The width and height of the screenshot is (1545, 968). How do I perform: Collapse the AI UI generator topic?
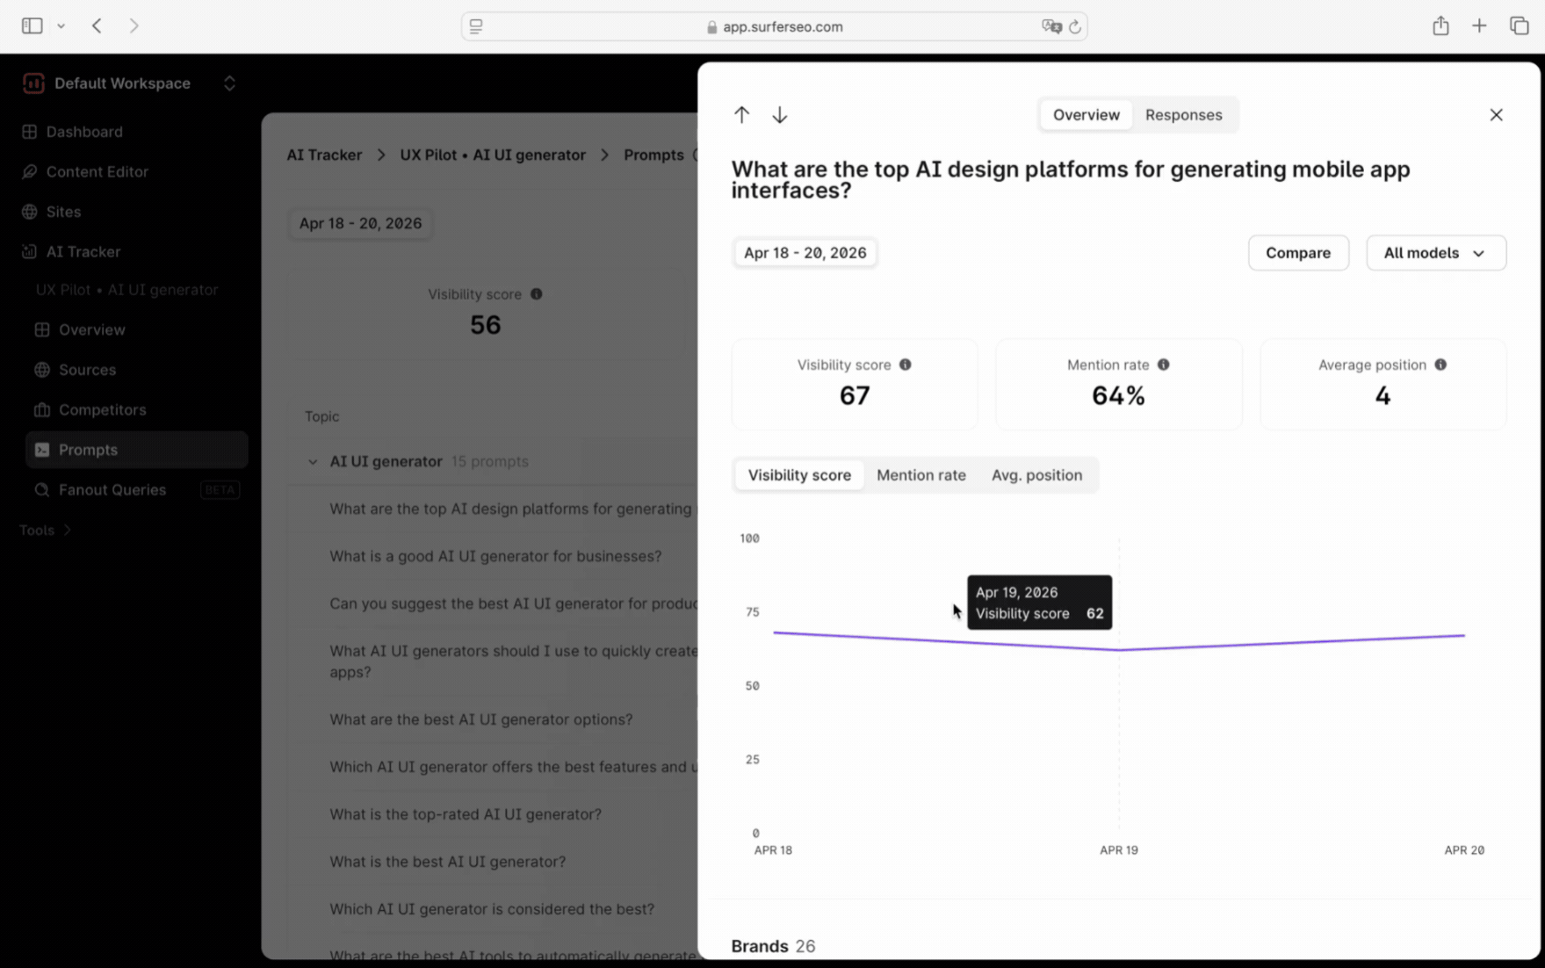(313, 462)
